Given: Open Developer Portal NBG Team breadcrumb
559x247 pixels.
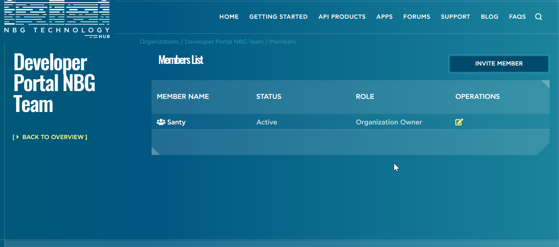Looking at the screenshot, I should [x=224, y=42].
